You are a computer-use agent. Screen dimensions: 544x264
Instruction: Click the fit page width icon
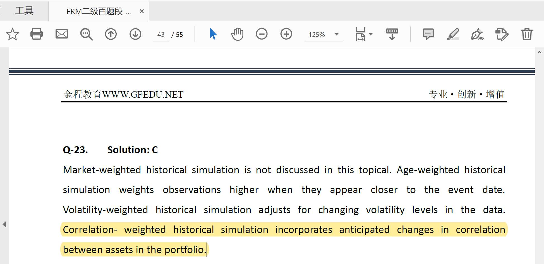tap(361, 34)
